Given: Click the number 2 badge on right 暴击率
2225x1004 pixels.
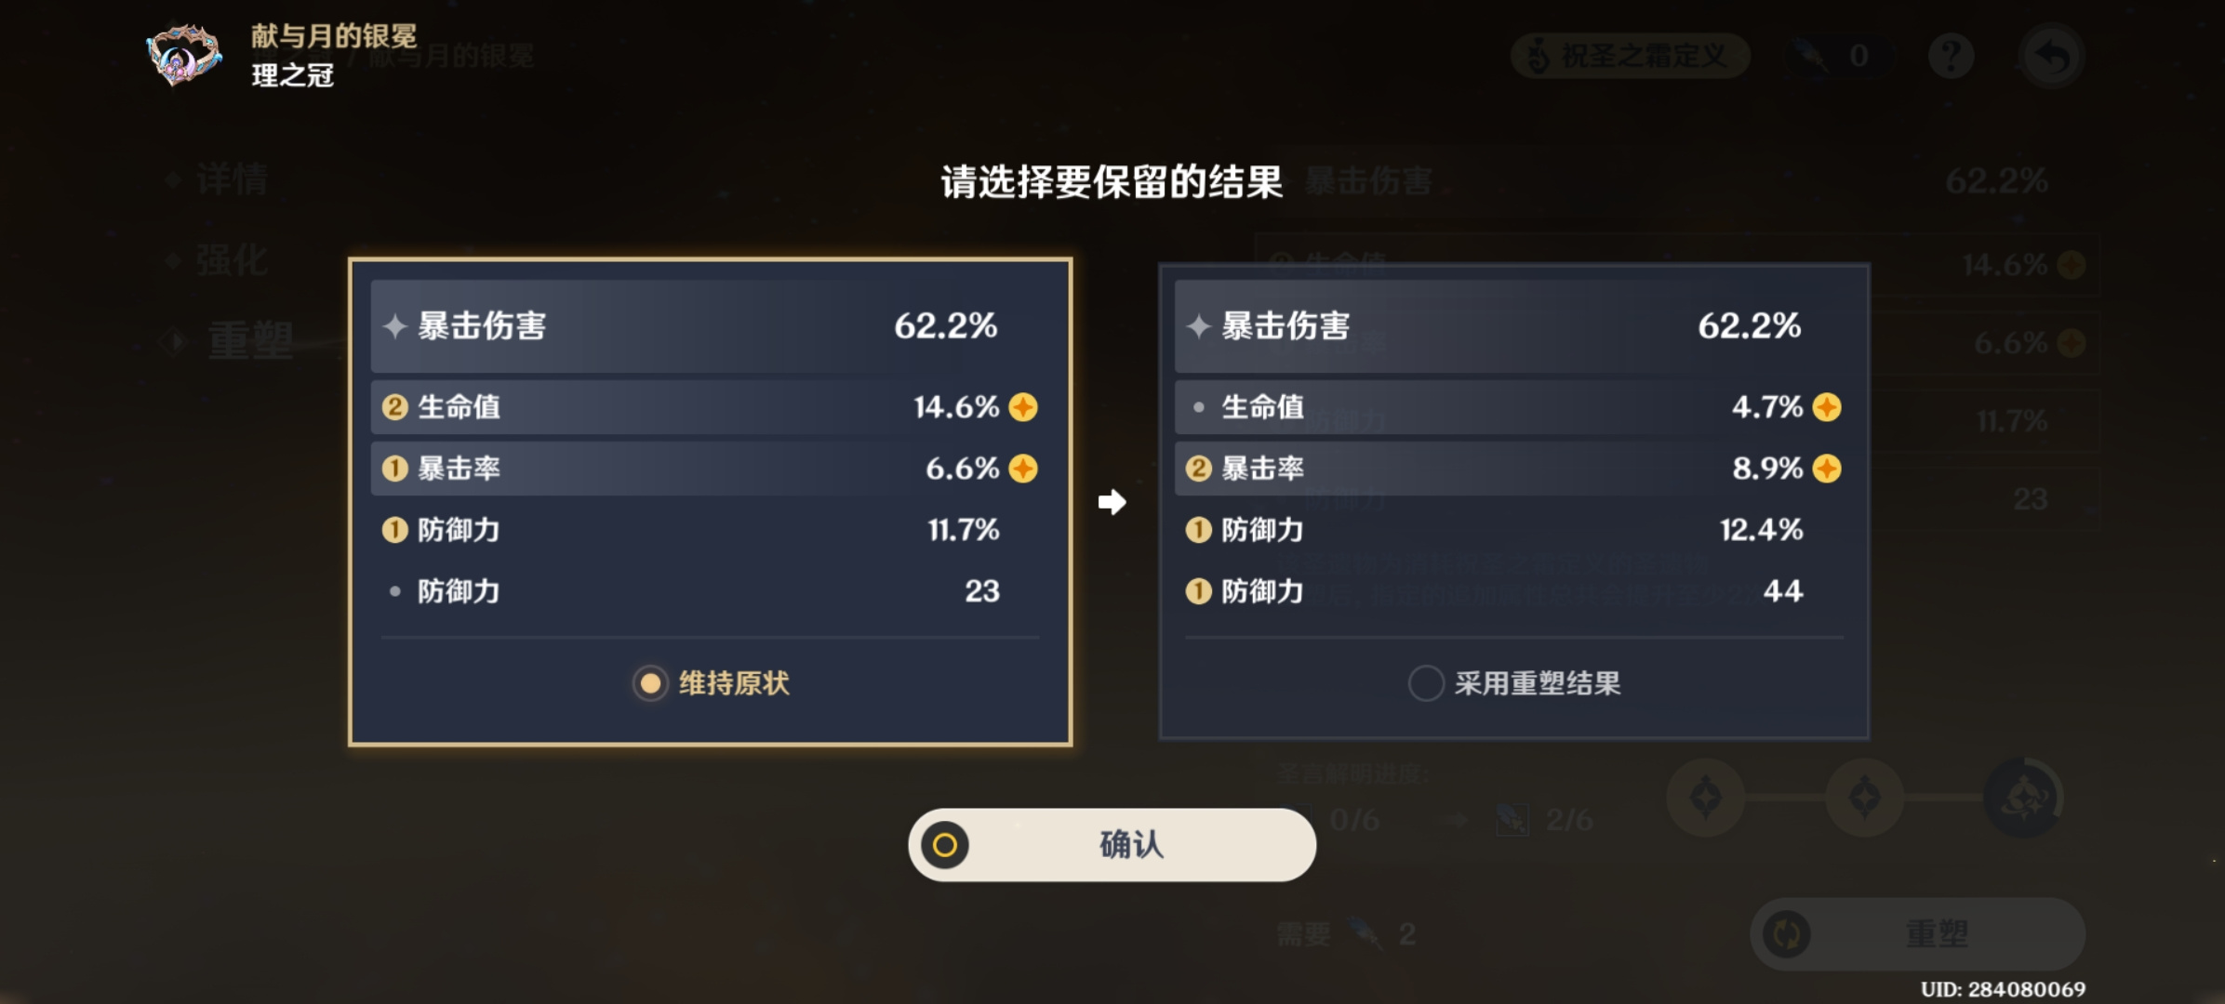Looking at the screenshot, I should tap(1198, 469).
